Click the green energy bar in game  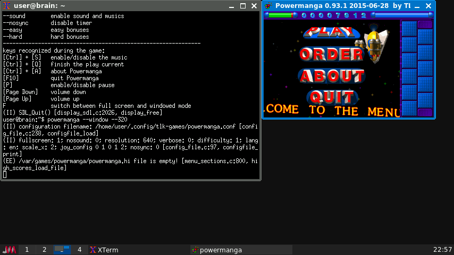click(280, 15)
